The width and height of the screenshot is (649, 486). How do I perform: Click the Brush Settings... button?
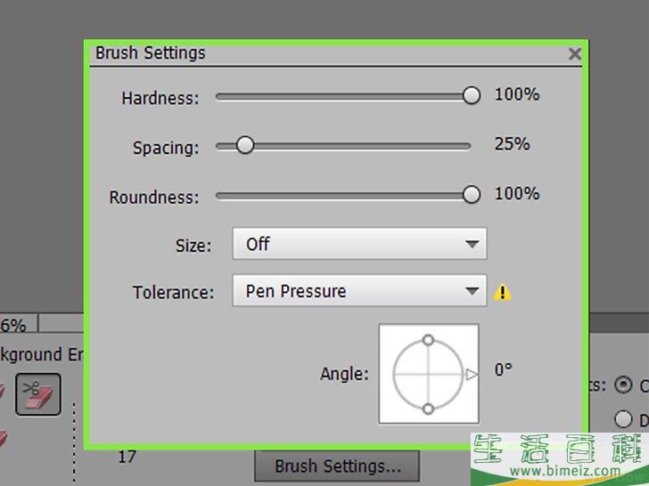pos(337,466)
